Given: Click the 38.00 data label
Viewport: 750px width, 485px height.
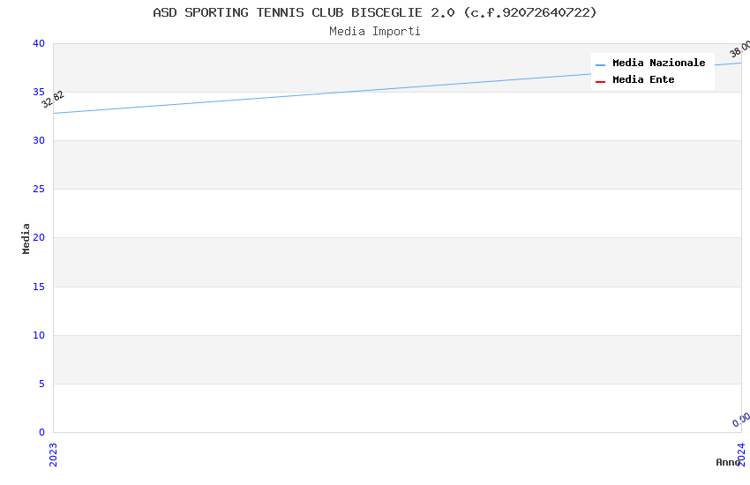Looking at the screenshot, I should (x=739, y=48).
